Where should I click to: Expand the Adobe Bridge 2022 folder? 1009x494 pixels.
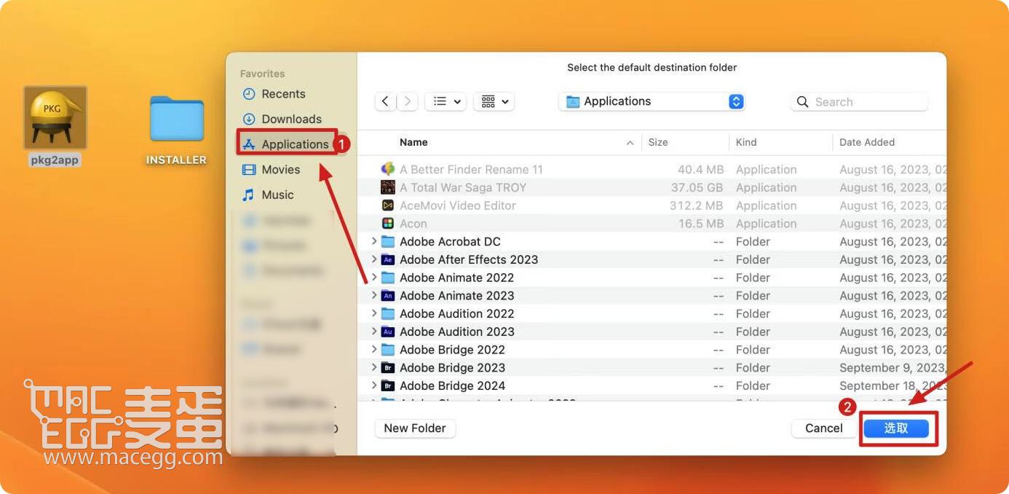click(x=374, y=350)
